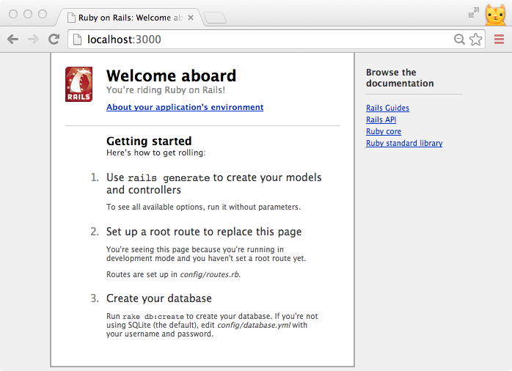Click the 'rake db:create' code text
Screen dimensions: 512x371
(153, 317)
